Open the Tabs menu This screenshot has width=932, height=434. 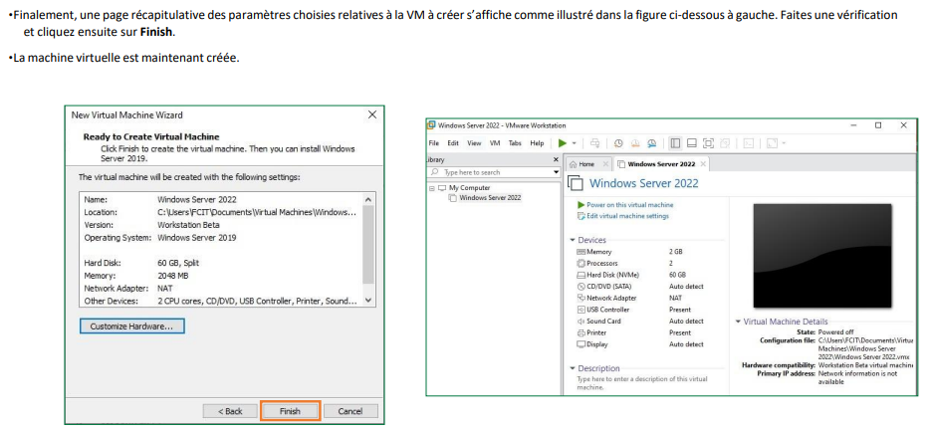pyautogui.click(x=515, y=143)
